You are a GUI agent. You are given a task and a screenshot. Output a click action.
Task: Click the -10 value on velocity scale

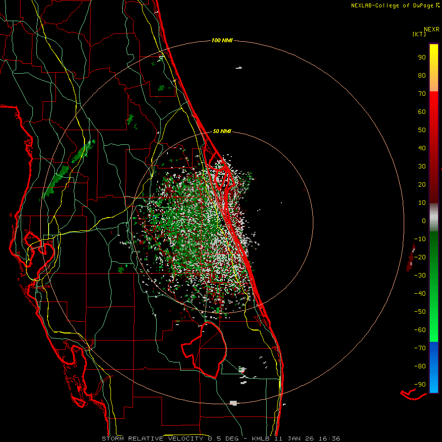[x=420, y=239]
